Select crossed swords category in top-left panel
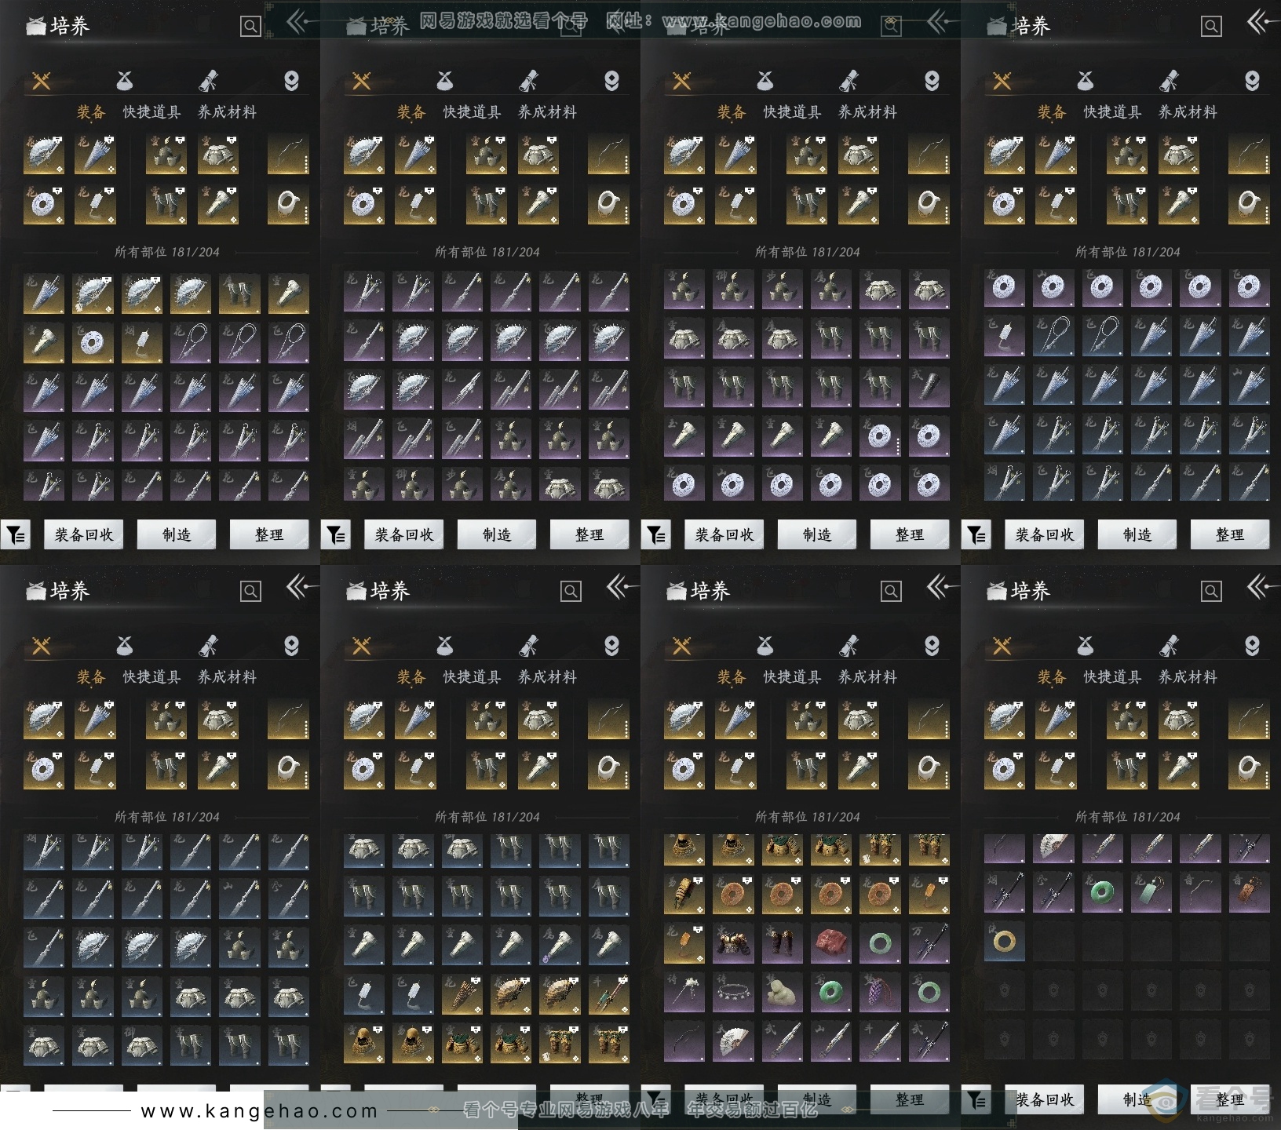Viewport: 1281px width, 1130px height. 42,81
